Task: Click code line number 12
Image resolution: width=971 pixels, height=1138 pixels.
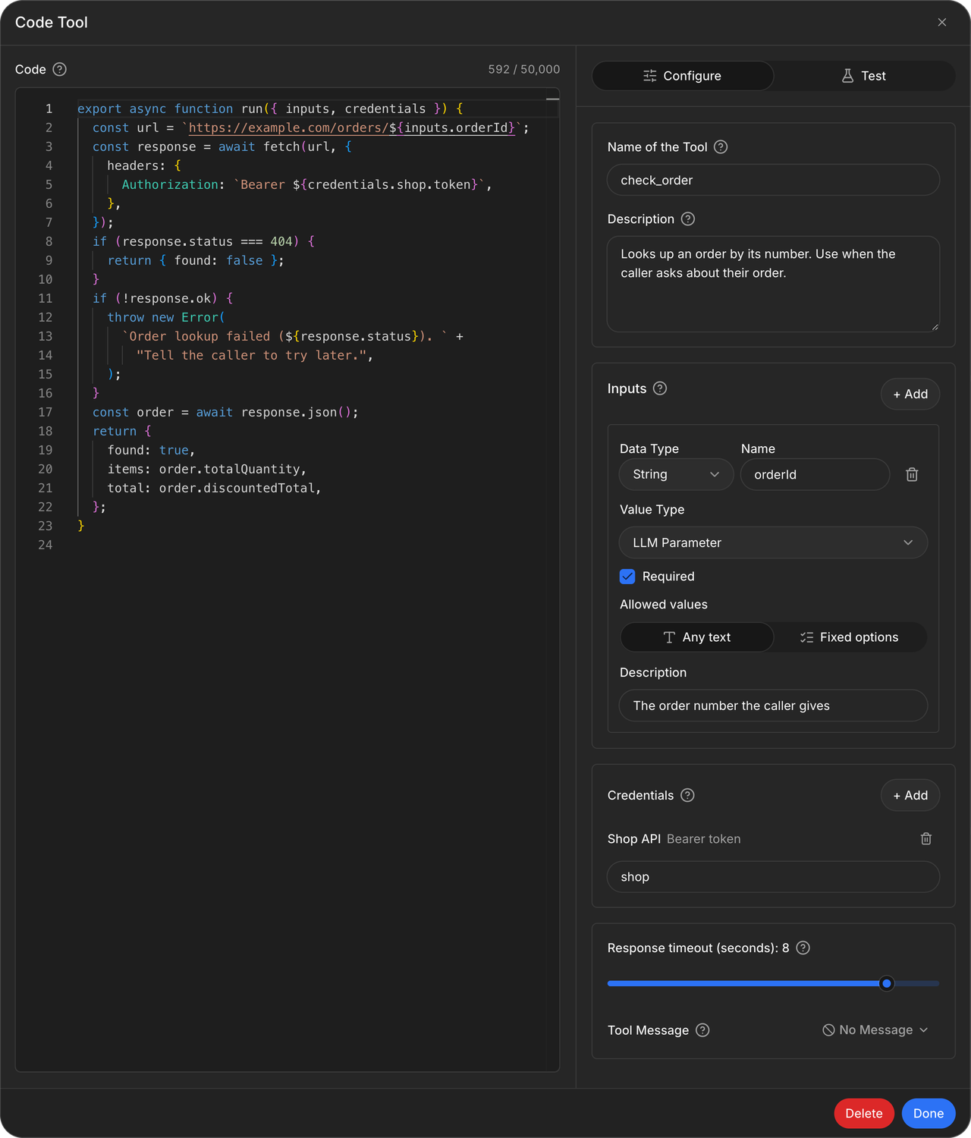Action: tap(46, 317)
